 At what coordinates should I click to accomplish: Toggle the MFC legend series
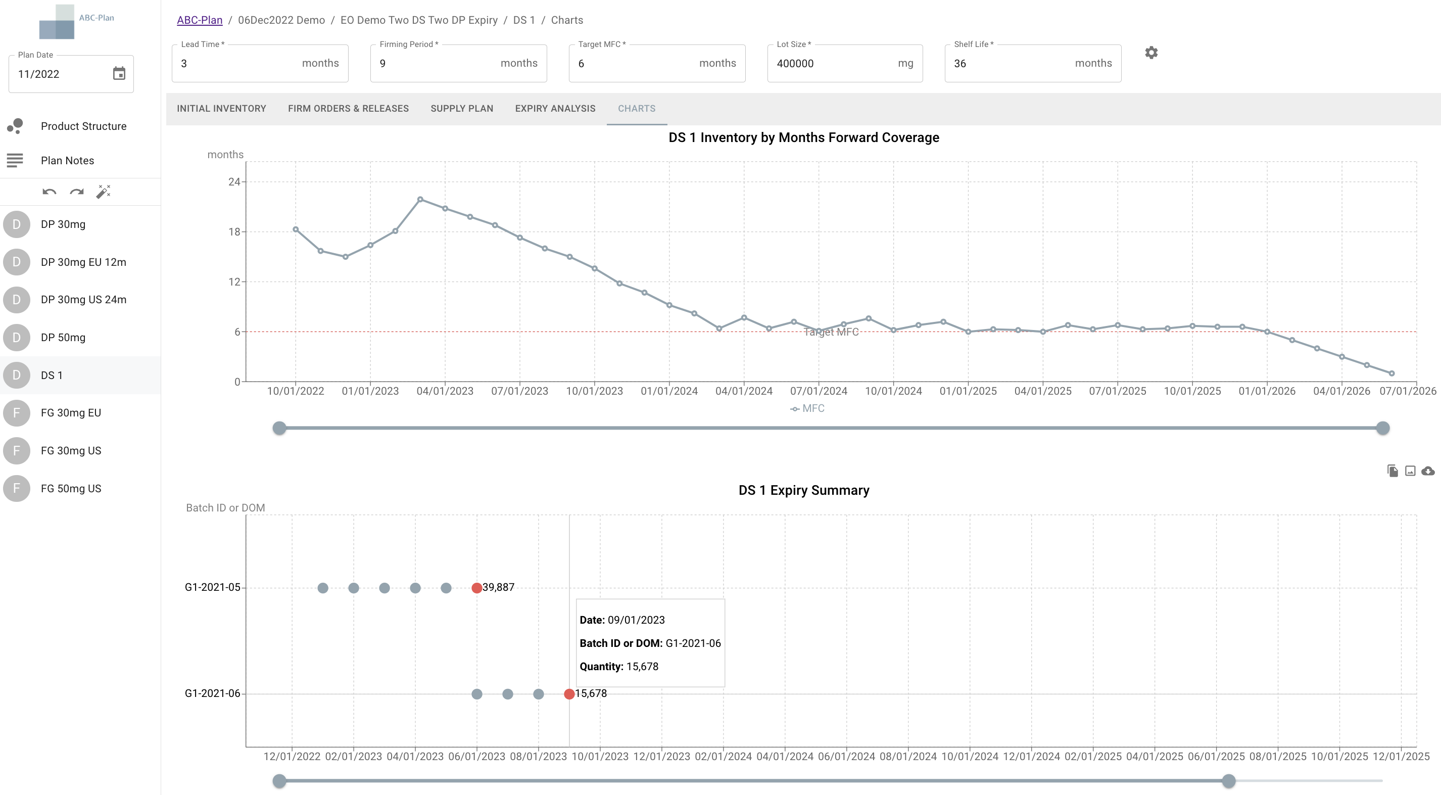(x=807, y=408)
